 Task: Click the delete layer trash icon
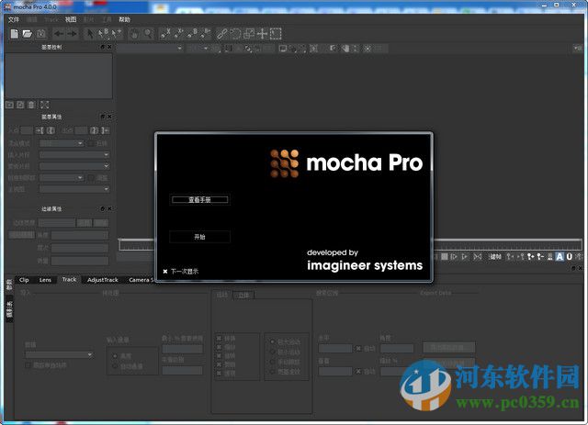click(x=31, y=105)
